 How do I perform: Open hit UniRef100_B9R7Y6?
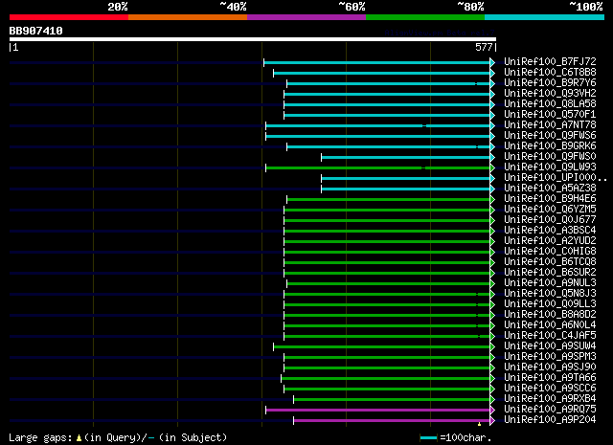pyautogui.click(x=550, y=82)
